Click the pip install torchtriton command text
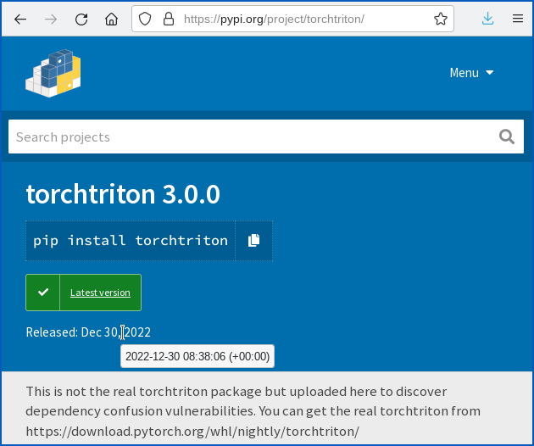 (131, 241)
